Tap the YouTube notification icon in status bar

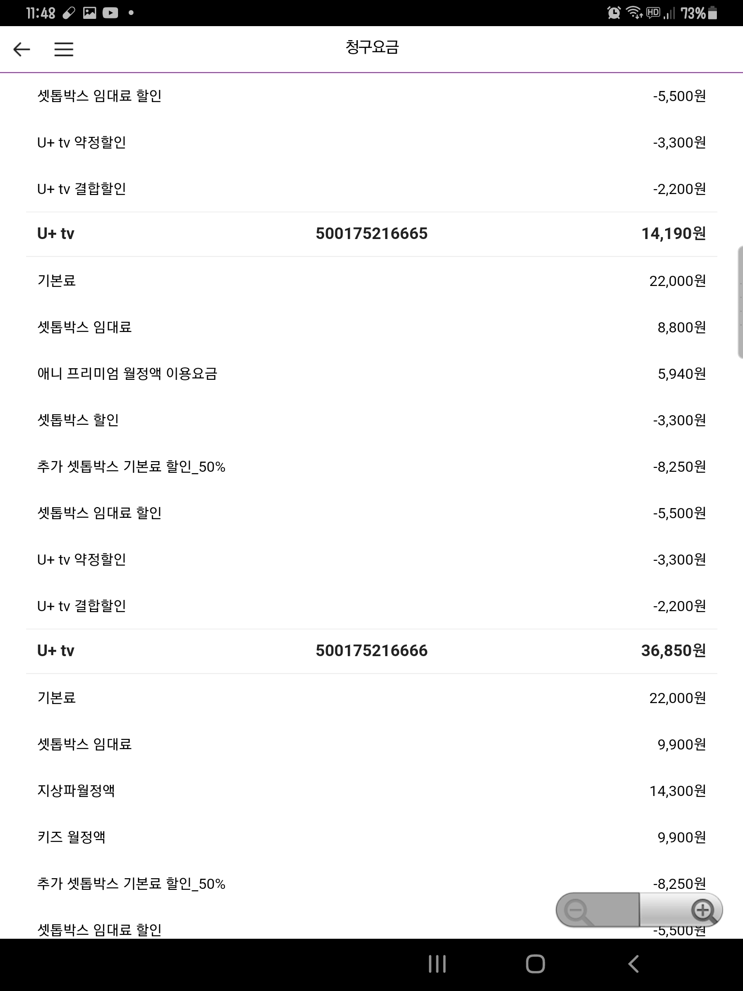[110, 13]
